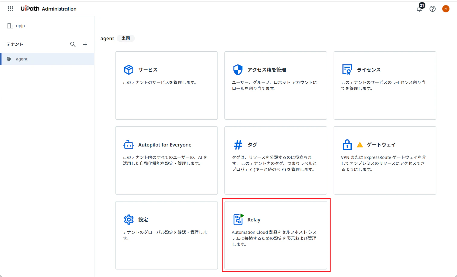Click the UiPath logo
The width and height of the screenshot is (457, 277).
pos(30,8)
